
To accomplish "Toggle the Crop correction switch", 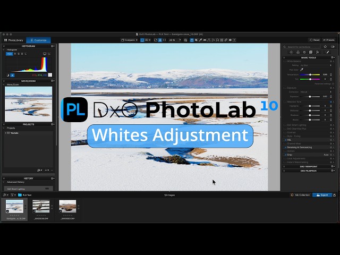I will tap(286, 155).
